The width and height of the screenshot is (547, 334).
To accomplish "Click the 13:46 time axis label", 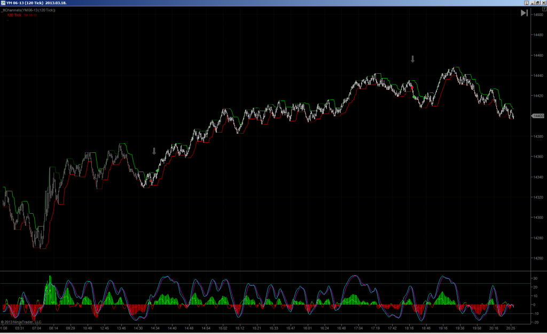I will point(121,328).
